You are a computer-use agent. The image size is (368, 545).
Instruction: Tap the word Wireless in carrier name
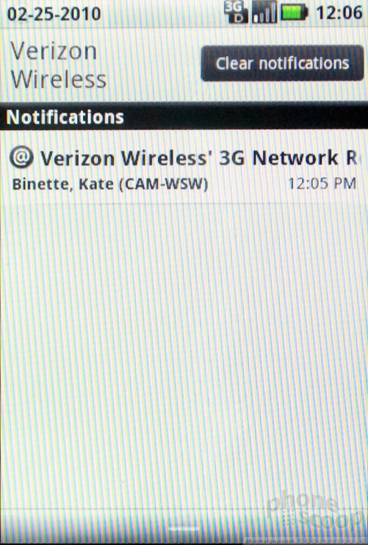(58, 79)
